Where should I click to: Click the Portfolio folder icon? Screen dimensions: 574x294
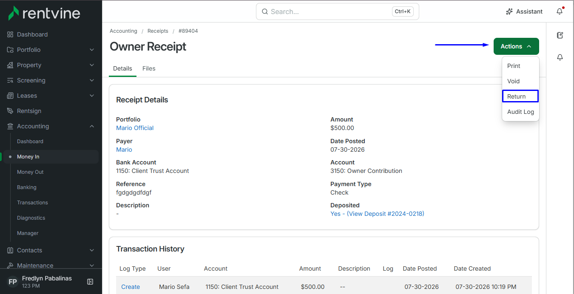tap(10, 50)
